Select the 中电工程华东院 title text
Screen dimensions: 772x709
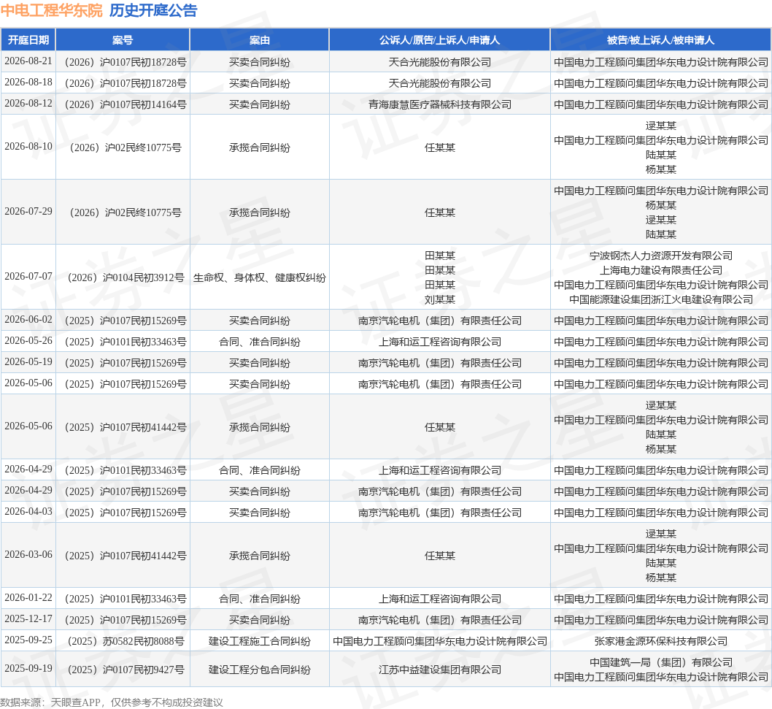pyautogui.click(x=52, y=10)
